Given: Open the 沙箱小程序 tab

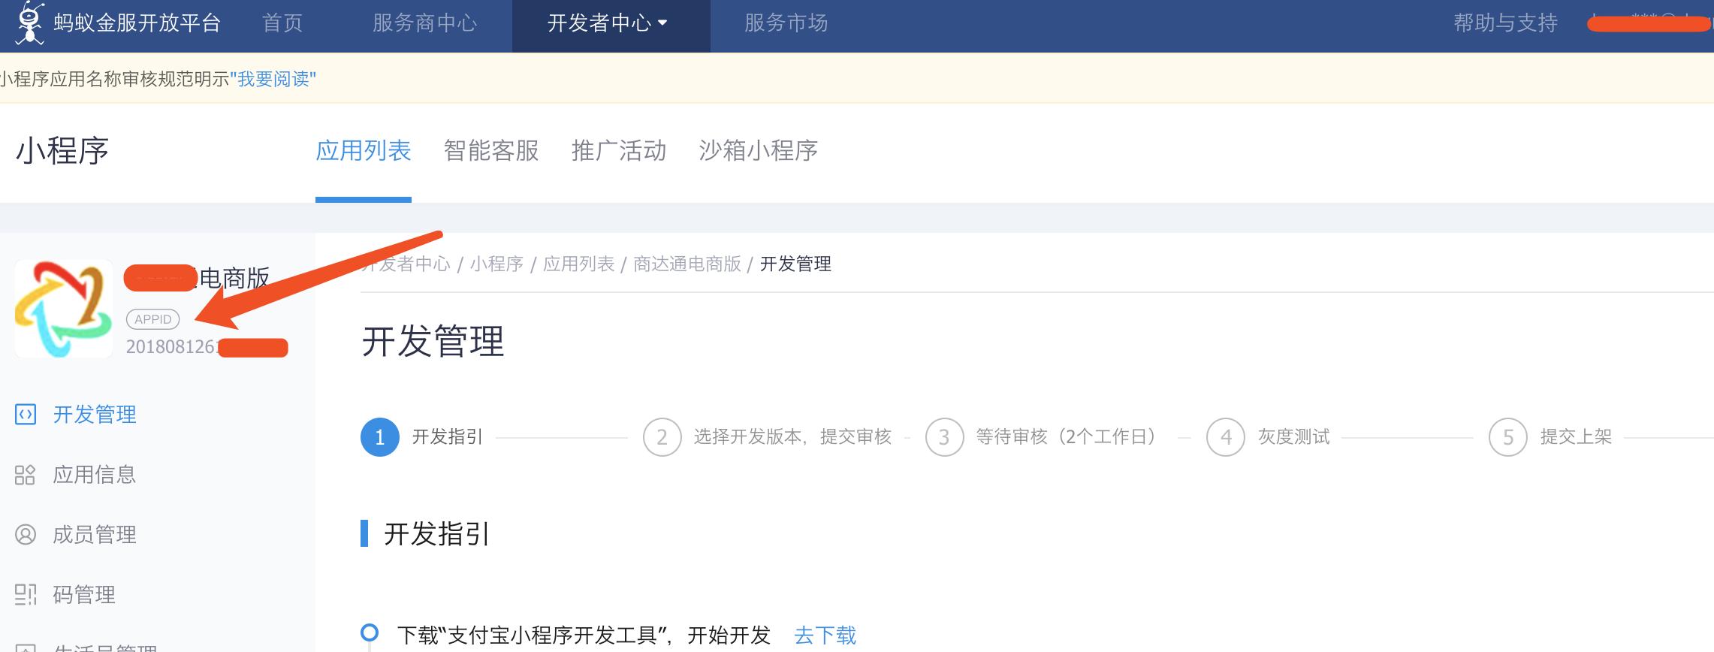Looking at the screenshot, I should coord(759,151).
